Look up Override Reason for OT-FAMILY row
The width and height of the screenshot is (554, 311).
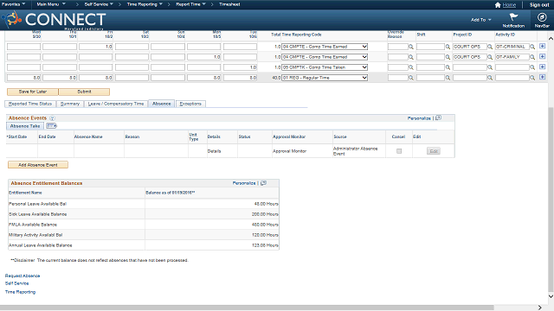[x=411, y=57]
